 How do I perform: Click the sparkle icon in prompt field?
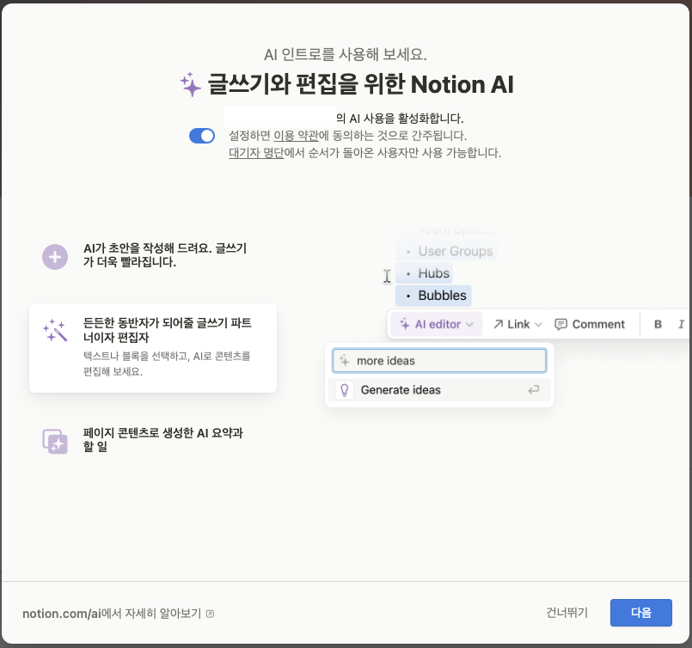(344, 361)
